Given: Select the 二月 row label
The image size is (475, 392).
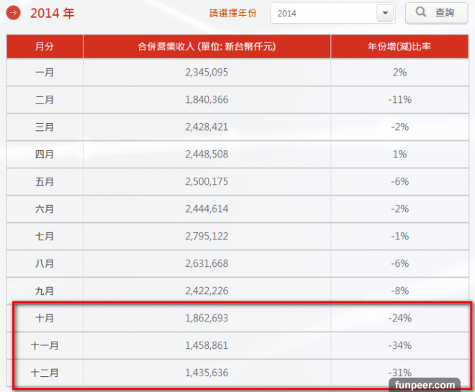Looking at the screenshot, I should (45, 100).
